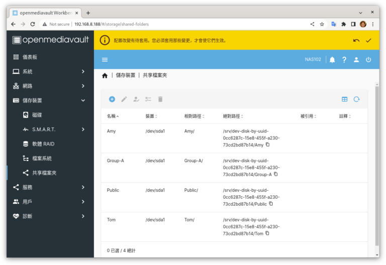This screenshot has height=265, width=386.
Task: Copy the Tom absolute path
Action: [267, 233]
